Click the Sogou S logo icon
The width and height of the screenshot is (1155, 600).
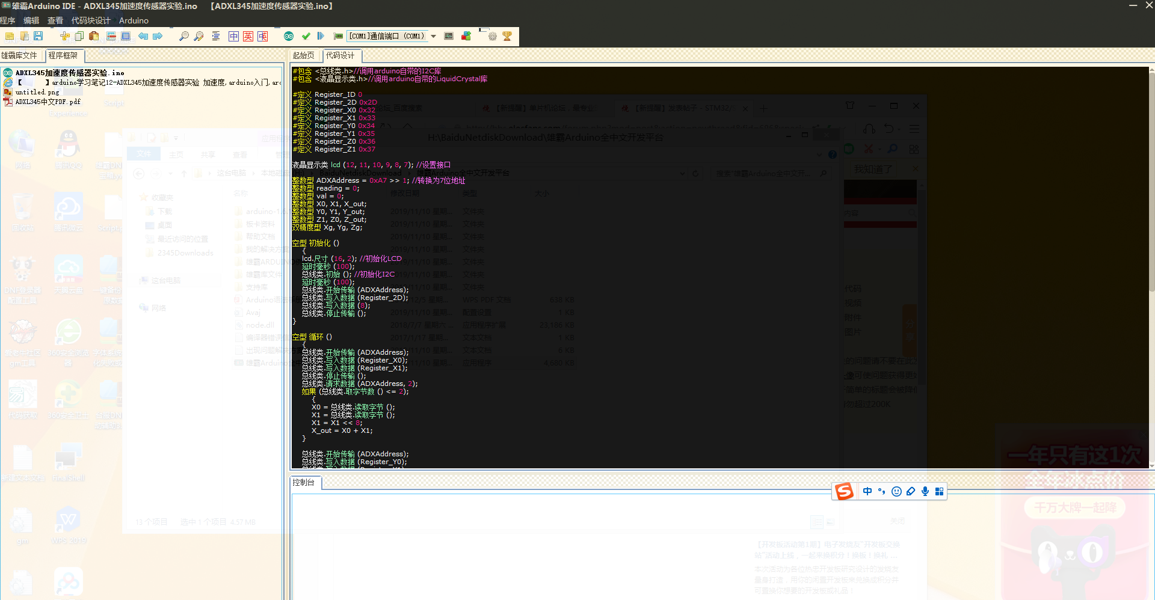click(844, 491)
